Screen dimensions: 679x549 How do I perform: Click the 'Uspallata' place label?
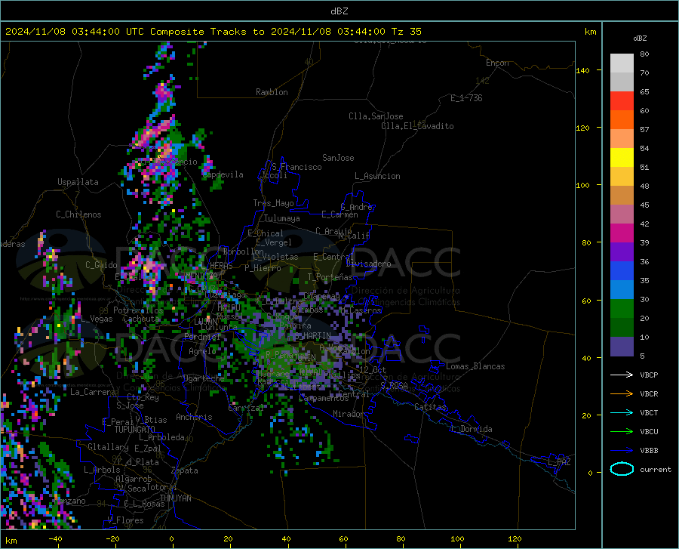[x=78, y=182]
